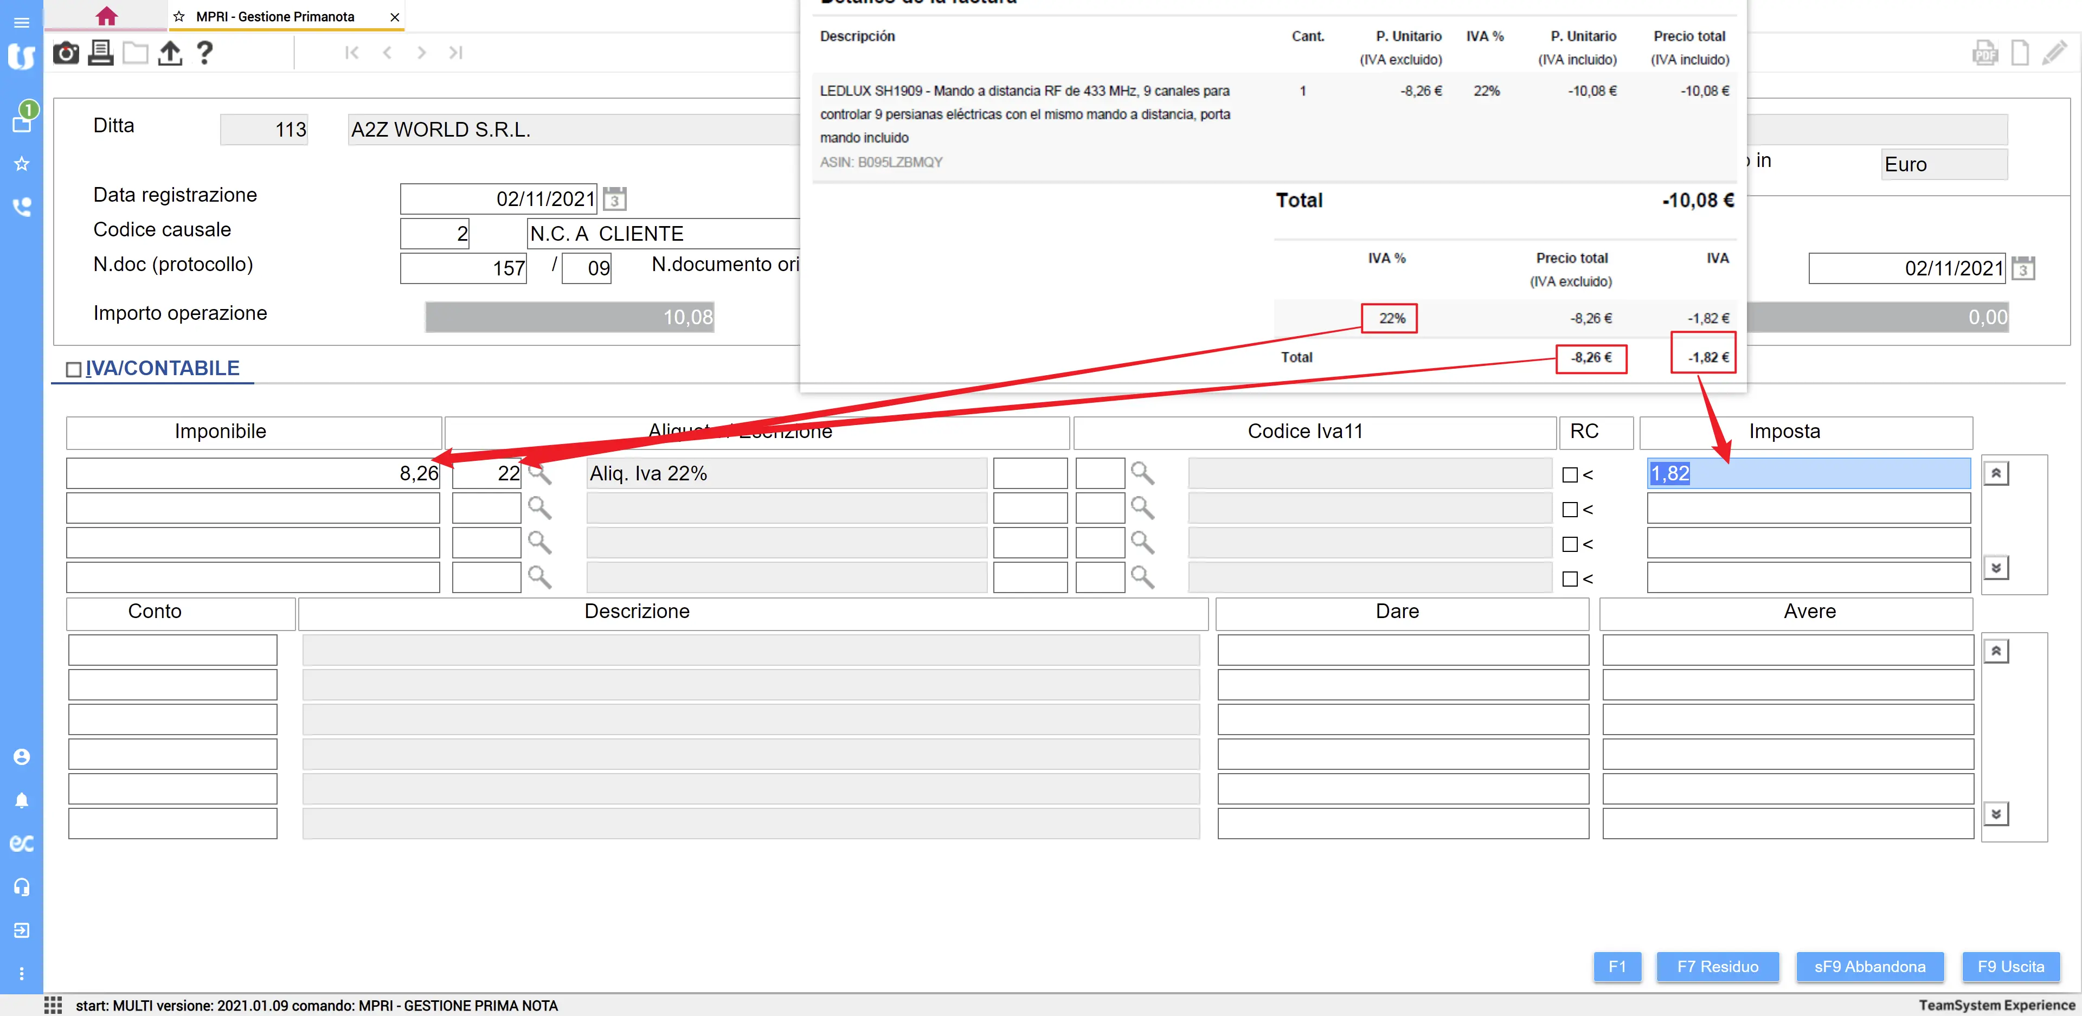Viewport: 2082px width, 1016px height.
Task: Open the help question mark icon
Action: click(x=204, y=53)
